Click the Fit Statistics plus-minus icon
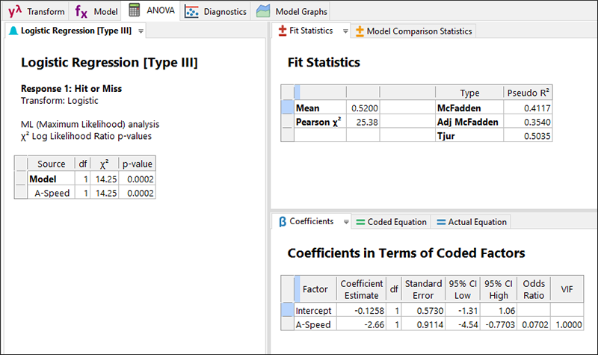 [283, 31]
